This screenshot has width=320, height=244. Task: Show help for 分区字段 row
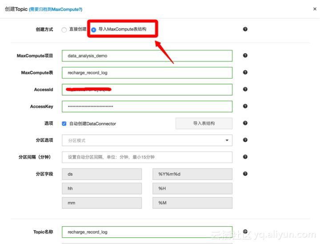(x=245, y=174)
